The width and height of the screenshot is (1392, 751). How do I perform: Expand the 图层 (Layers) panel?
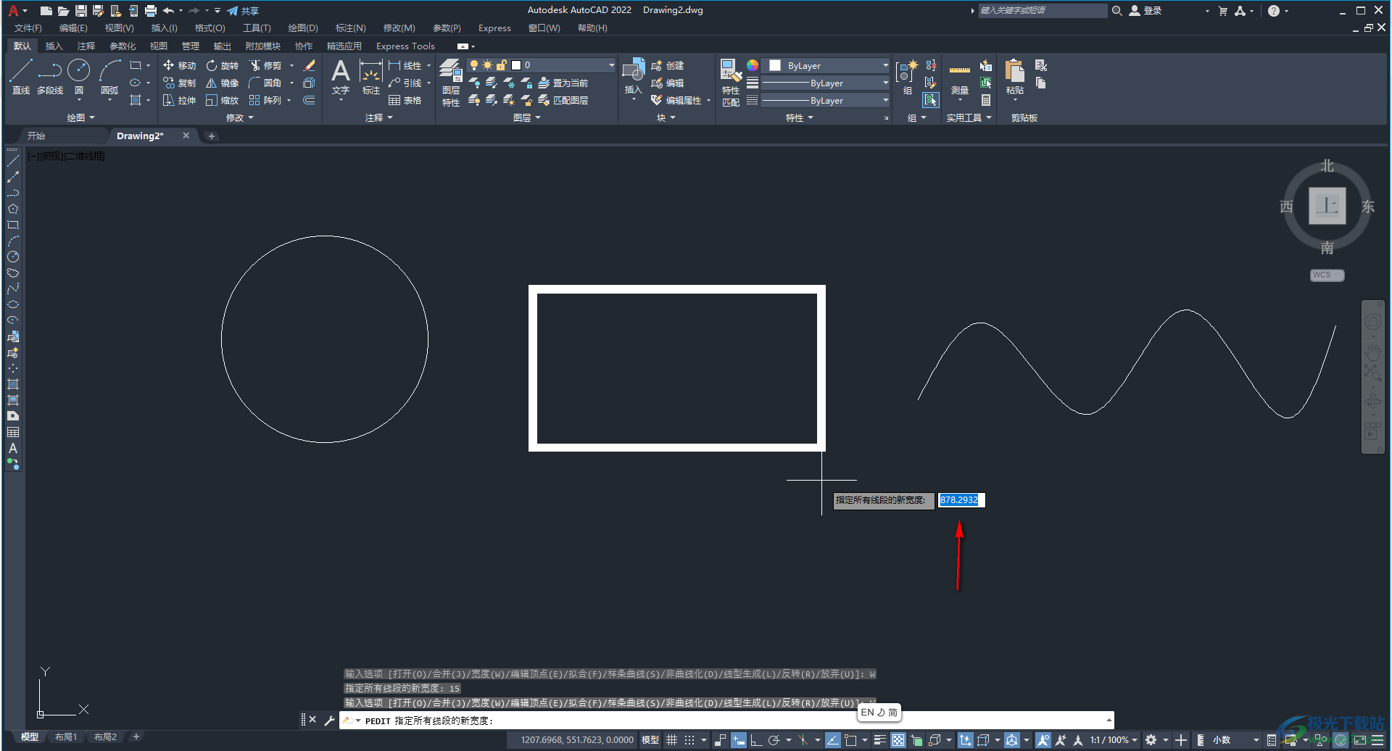pos(526,117)
